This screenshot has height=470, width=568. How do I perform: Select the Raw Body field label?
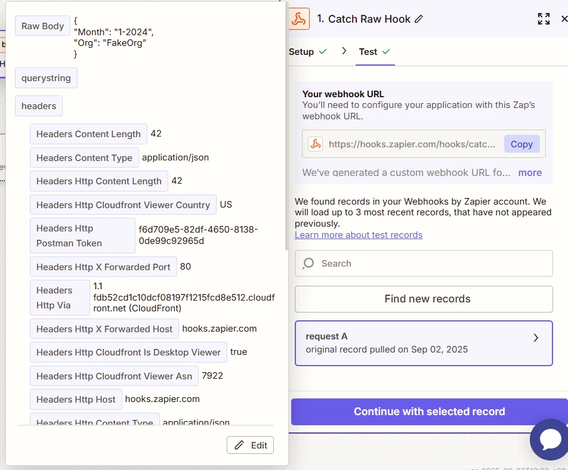[42, 26]
